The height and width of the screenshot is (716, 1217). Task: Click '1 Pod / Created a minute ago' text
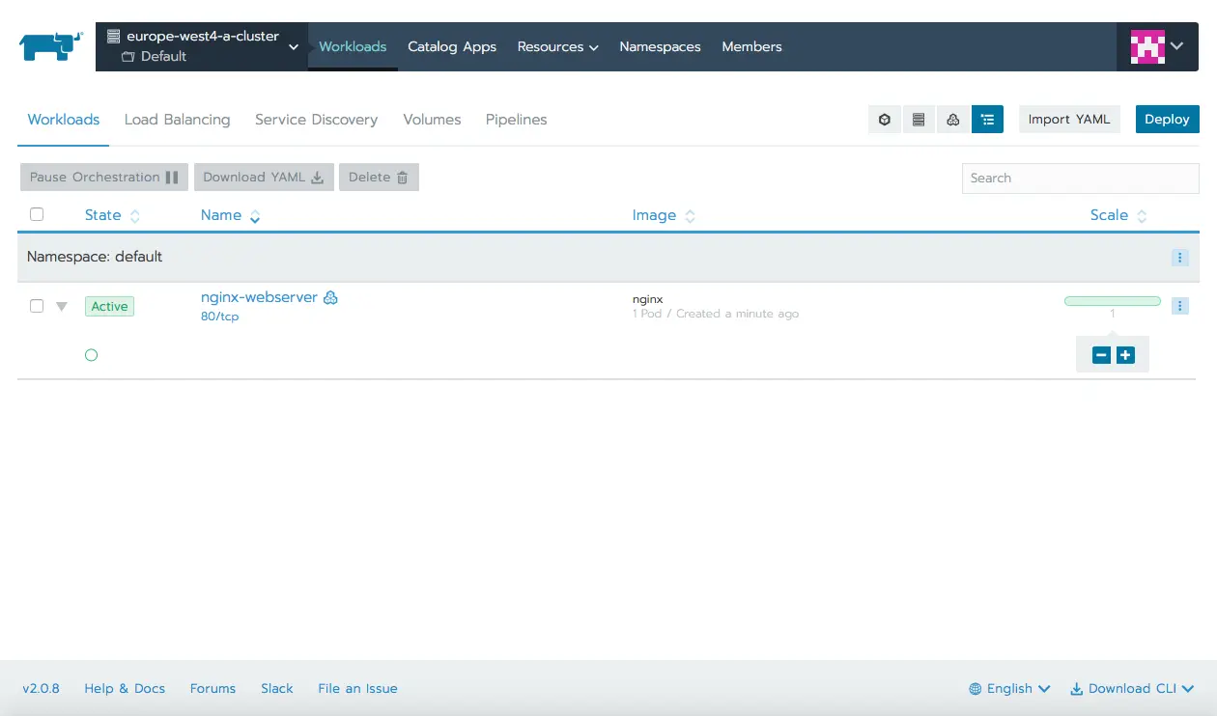pyautogui.click(x=716, y=314)
